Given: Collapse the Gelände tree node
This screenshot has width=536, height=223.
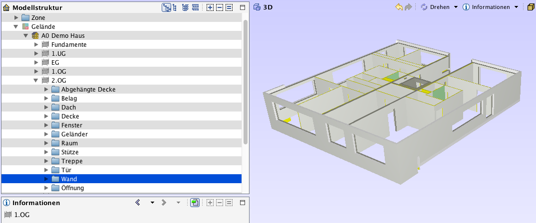Looking at the screenshot, I should pyautogui.click(x=16, y=26).
